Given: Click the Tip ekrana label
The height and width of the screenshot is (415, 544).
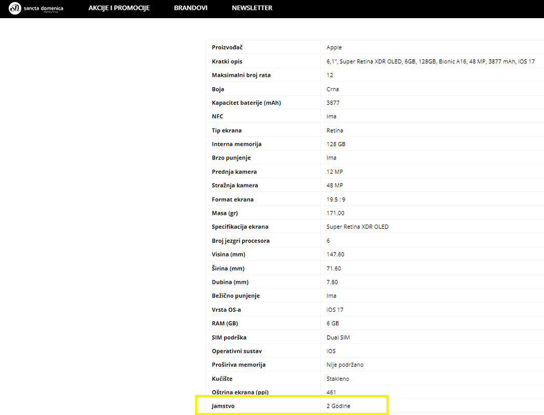Looking at the screenshot, I should click(x=227, y=131).
